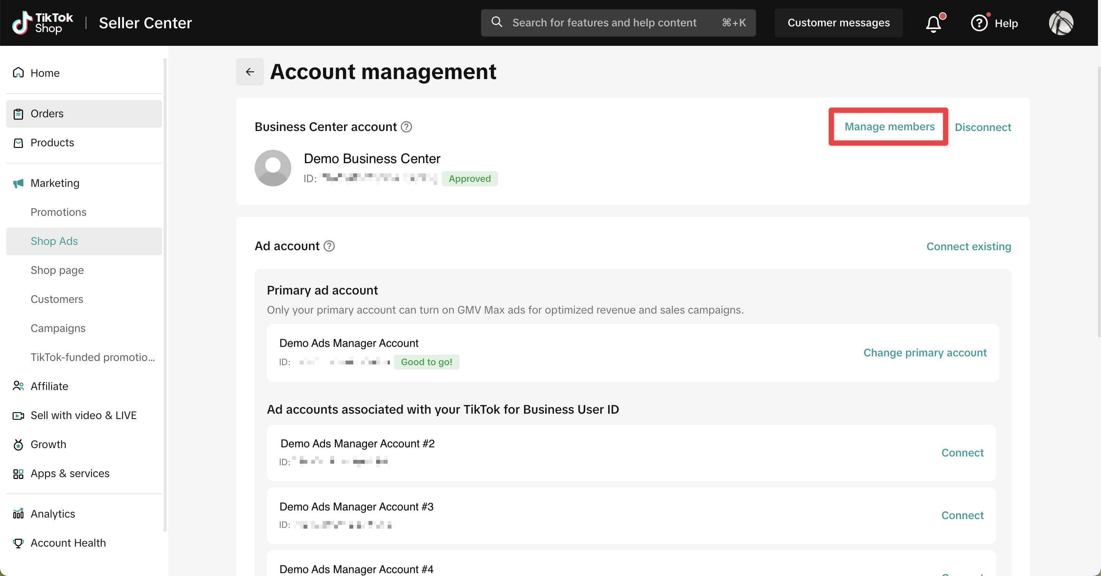Open the notifications bell icon
Viewport: 1101px width, 576px height.
934,23
